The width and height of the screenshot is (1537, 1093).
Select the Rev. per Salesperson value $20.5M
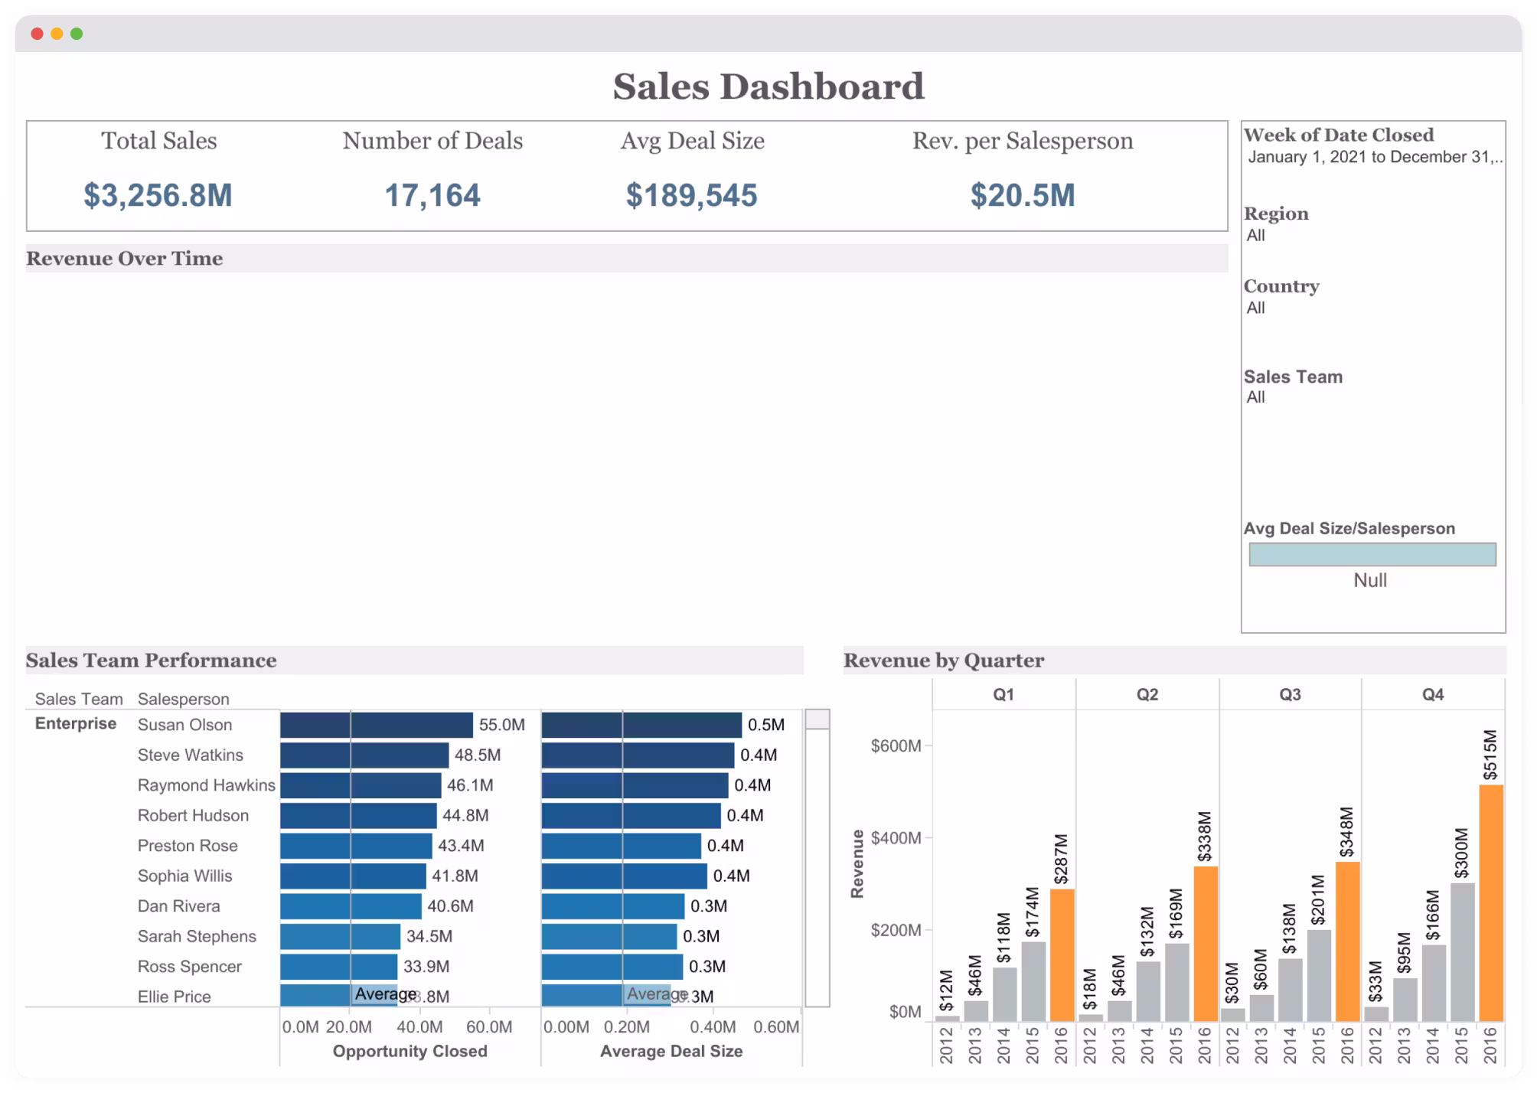tap(1023, 195)
